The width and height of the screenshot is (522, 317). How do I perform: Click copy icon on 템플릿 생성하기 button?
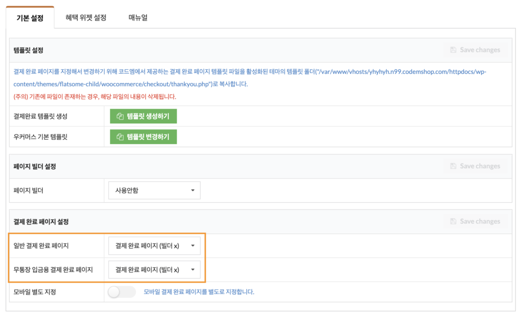click(x=120, y=116)
